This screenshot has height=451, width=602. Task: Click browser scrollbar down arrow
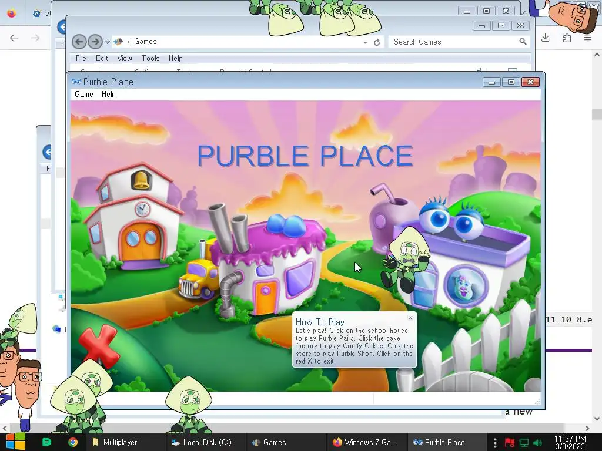(597, 419)
